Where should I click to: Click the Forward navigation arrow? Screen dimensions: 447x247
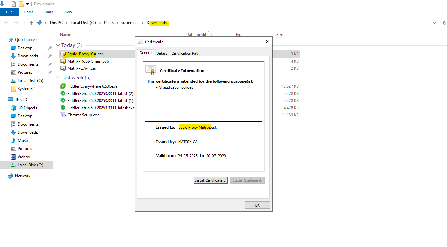16,23
